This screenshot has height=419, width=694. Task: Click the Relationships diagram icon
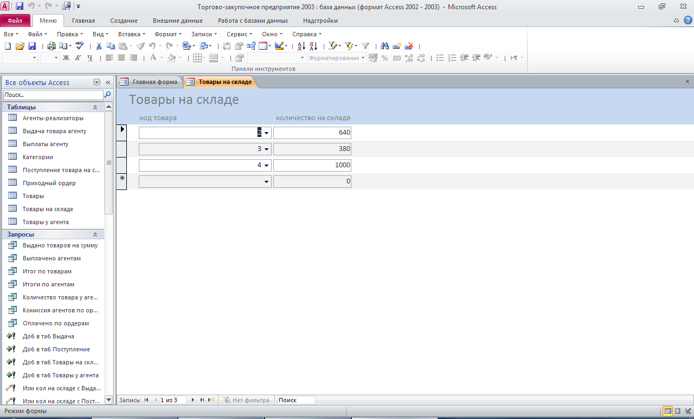coord(251,46)
